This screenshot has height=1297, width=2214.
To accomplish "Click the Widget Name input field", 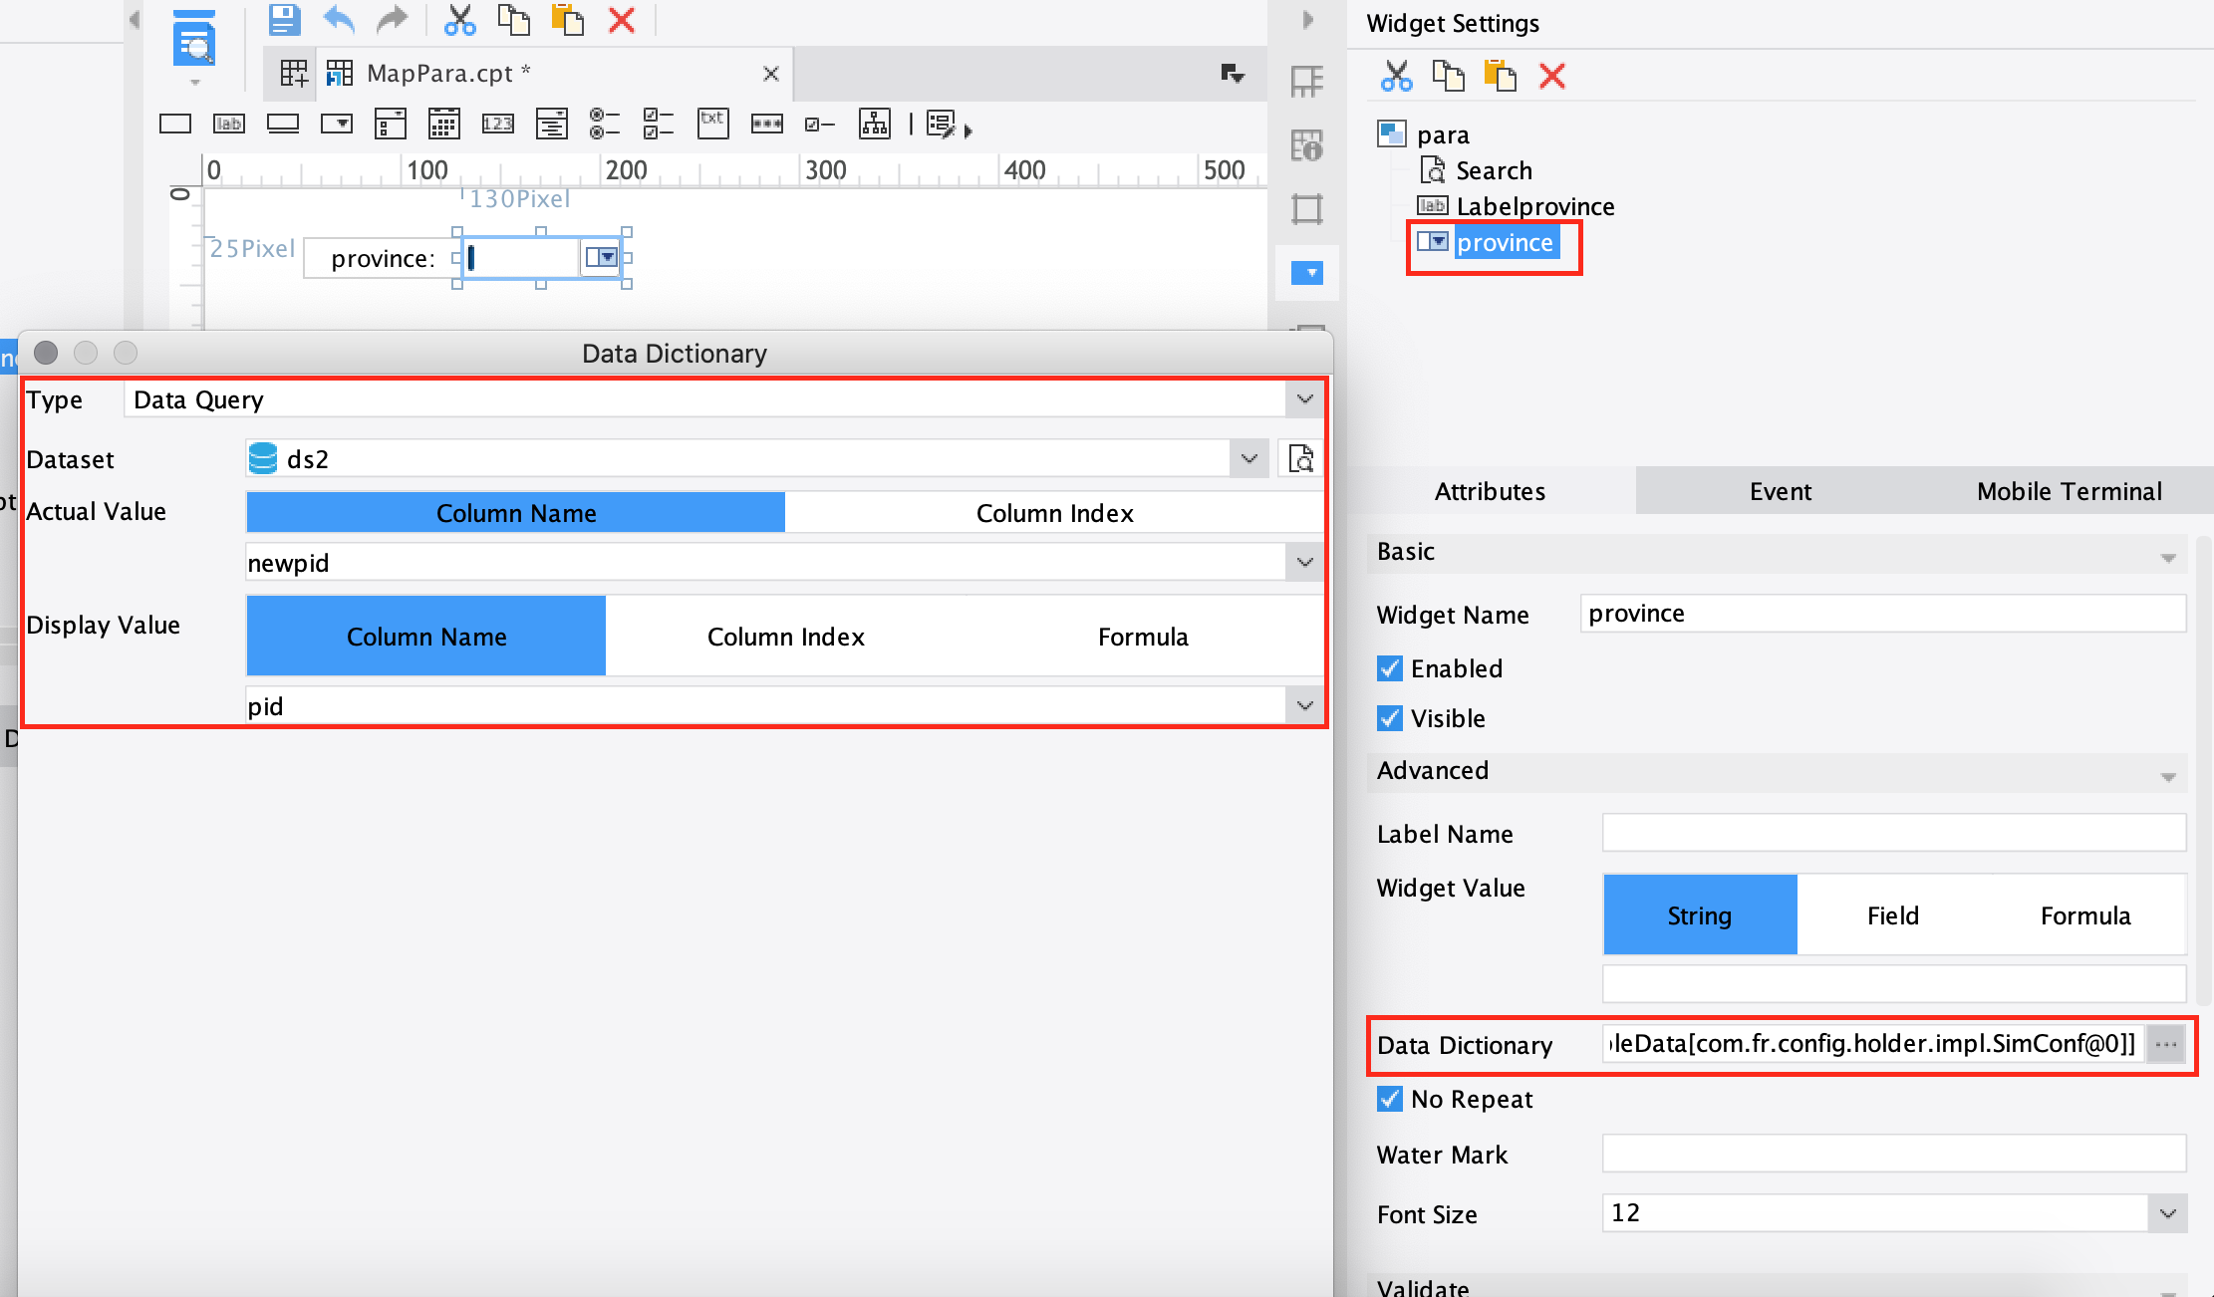I will [1883, 614].
